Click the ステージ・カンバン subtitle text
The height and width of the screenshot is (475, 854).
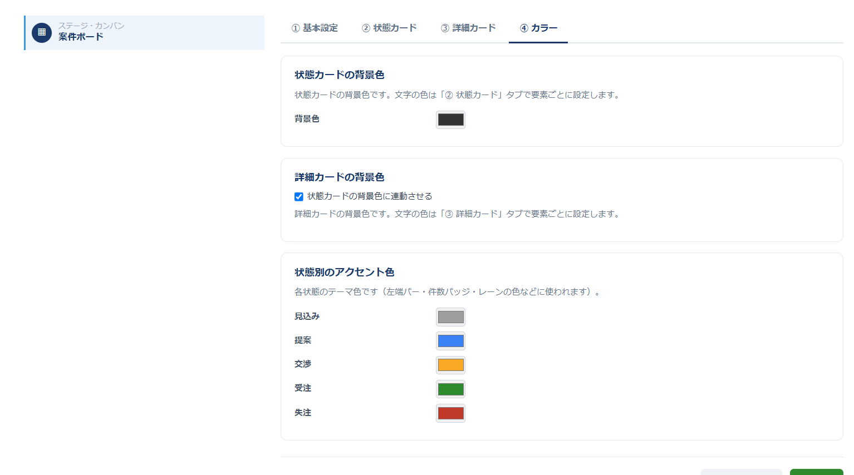click(91, 26)
